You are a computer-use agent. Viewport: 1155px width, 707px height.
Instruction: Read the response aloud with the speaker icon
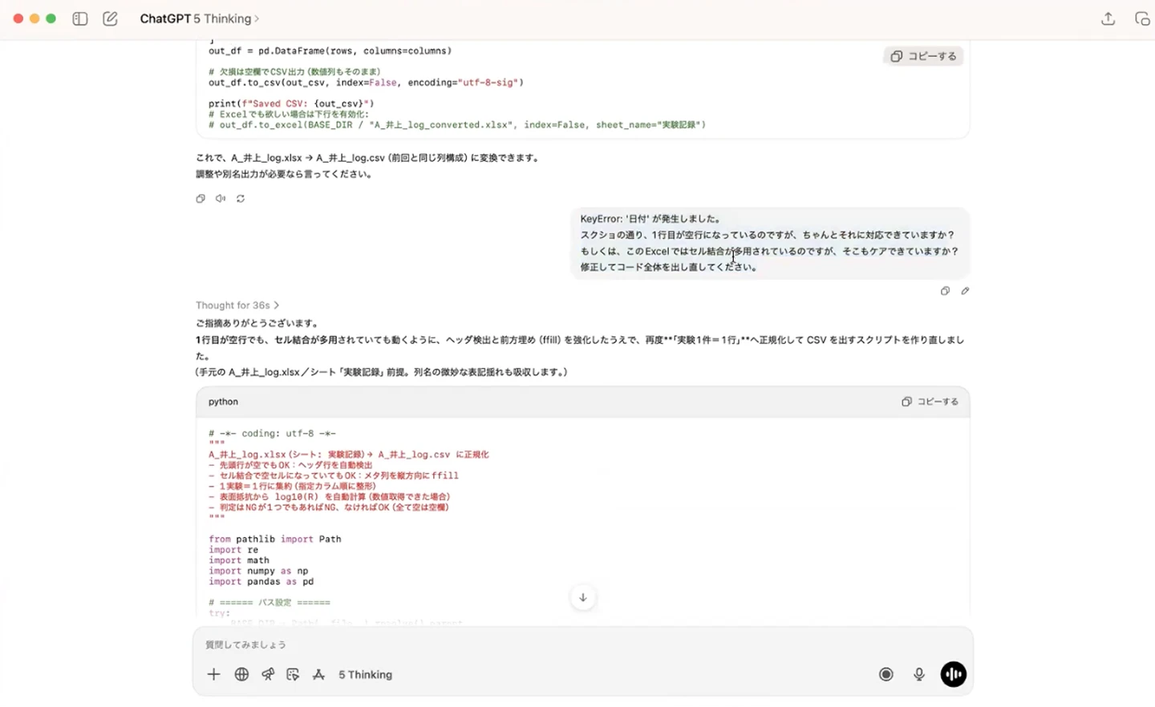(x=220, y=198)
